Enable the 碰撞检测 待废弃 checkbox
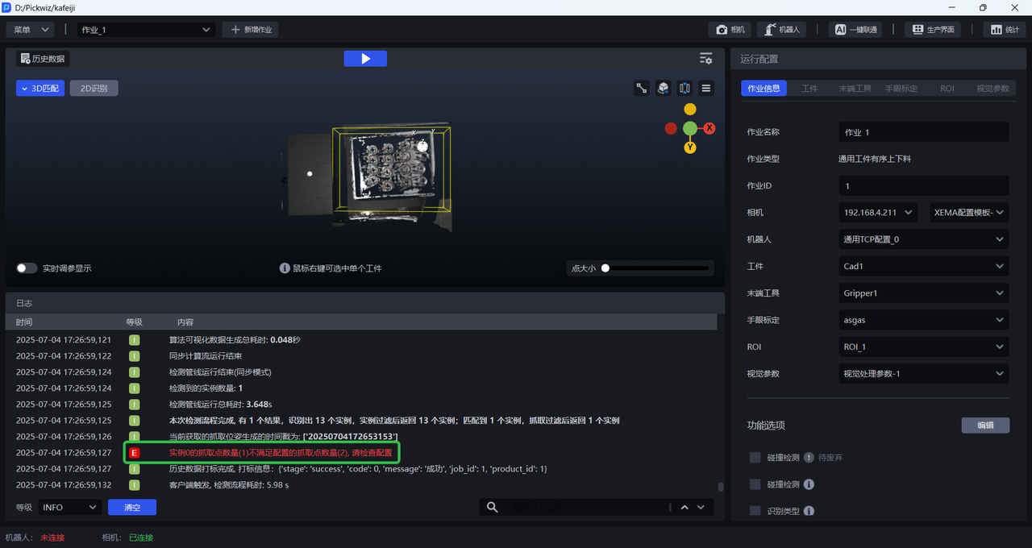Viewport: 1032px width, 548px height. 755,458
